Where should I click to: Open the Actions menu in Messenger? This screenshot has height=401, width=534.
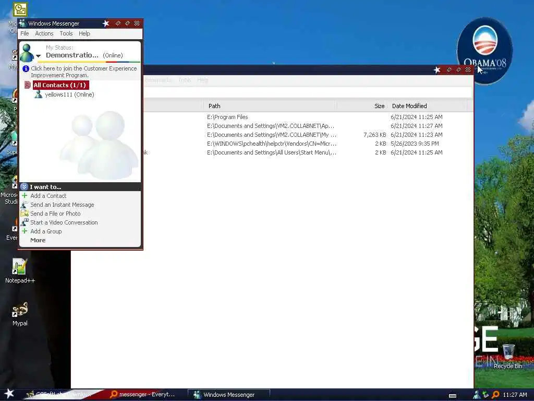click(x=44, y=33)
